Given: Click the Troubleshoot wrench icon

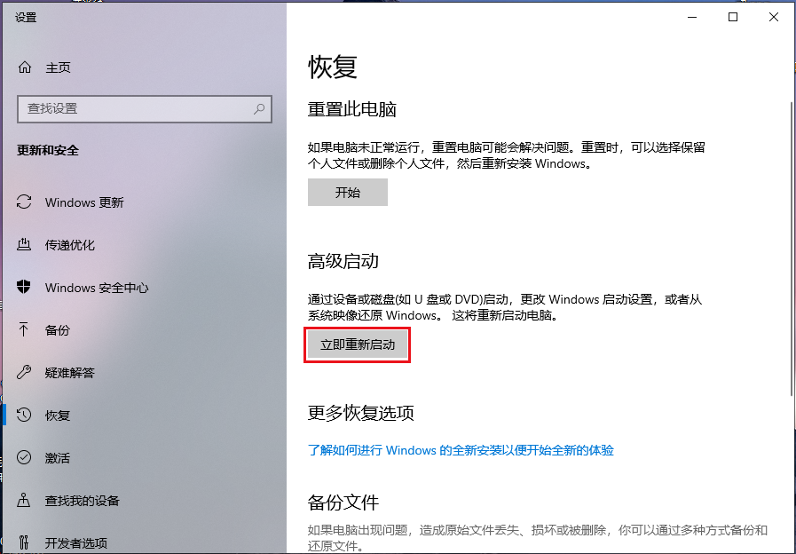Looking at the screenshot, I should [25, 373].
